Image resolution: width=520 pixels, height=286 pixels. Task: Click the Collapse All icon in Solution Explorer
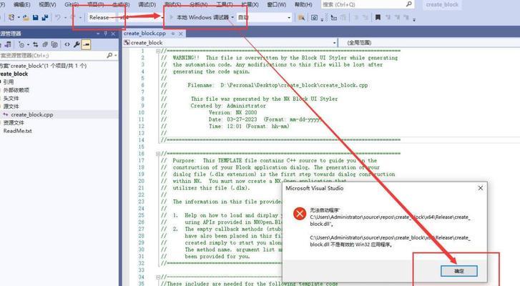(45, 44)
